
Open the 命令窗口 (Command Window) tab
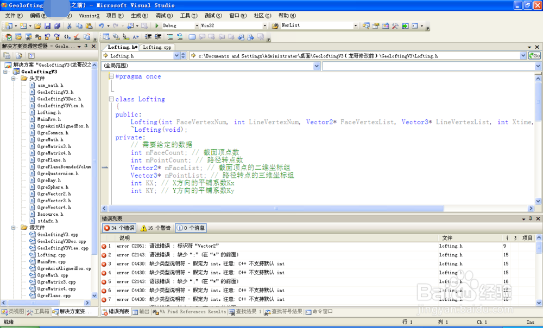(x=319, y=312)
